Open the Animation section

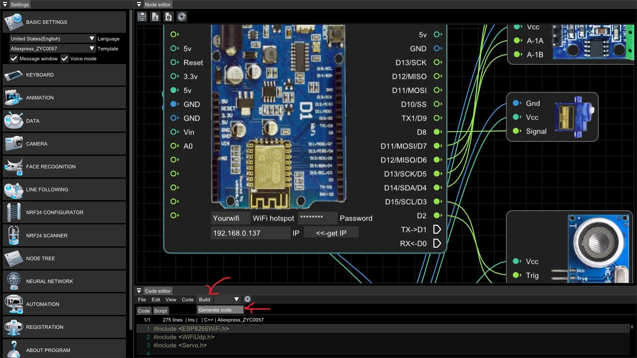coord(64,98)
